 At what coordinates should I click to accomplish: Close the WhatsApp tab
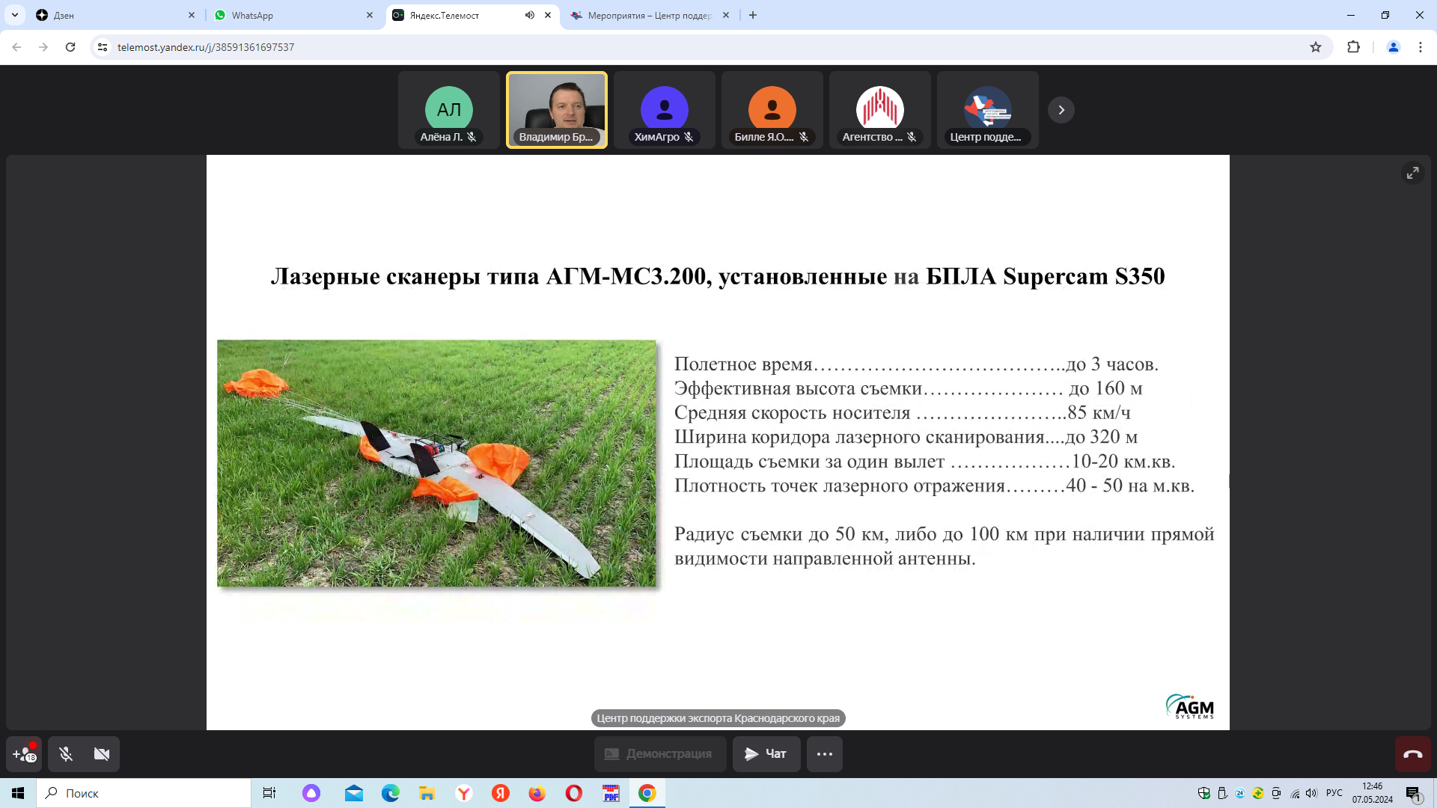pyautogui.click(x=370, y=15)
